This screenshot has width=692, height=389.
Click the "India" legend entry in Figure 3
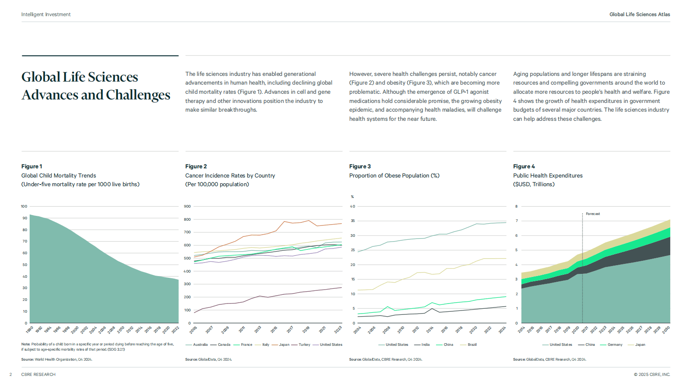(x=422, y=345)
